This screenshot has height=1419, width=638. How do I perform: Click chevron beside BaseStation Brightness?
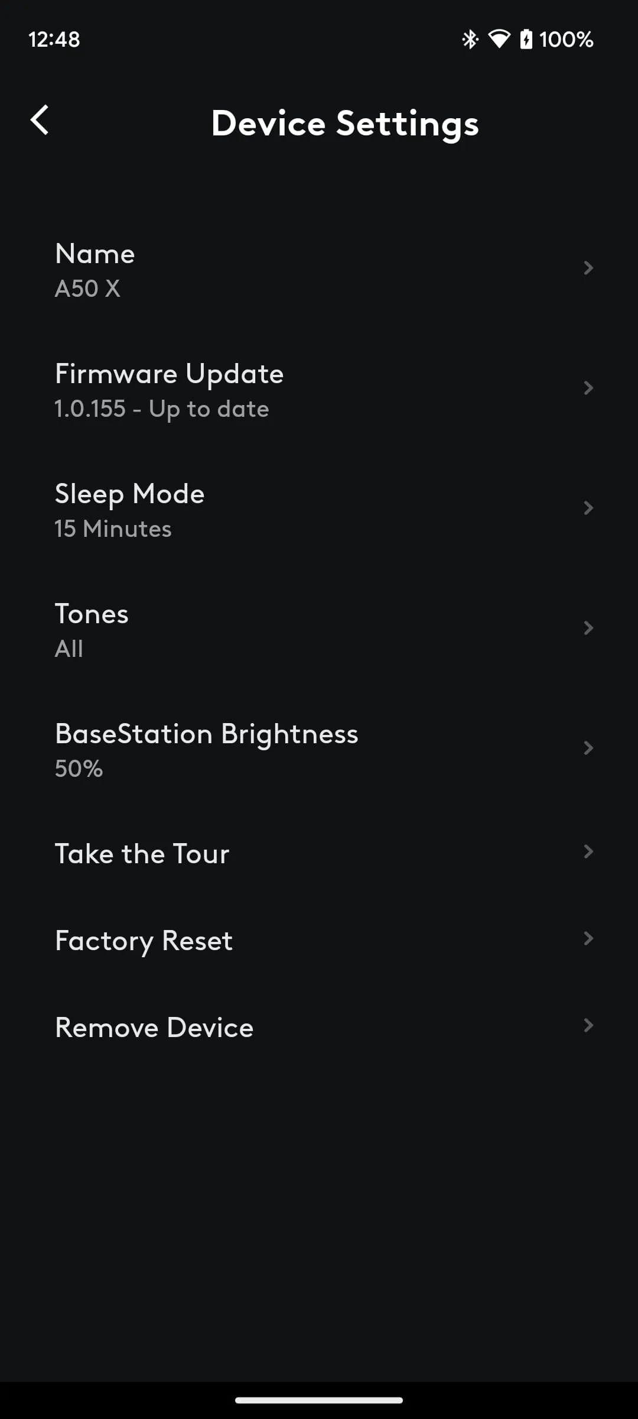tap(588, 748)
